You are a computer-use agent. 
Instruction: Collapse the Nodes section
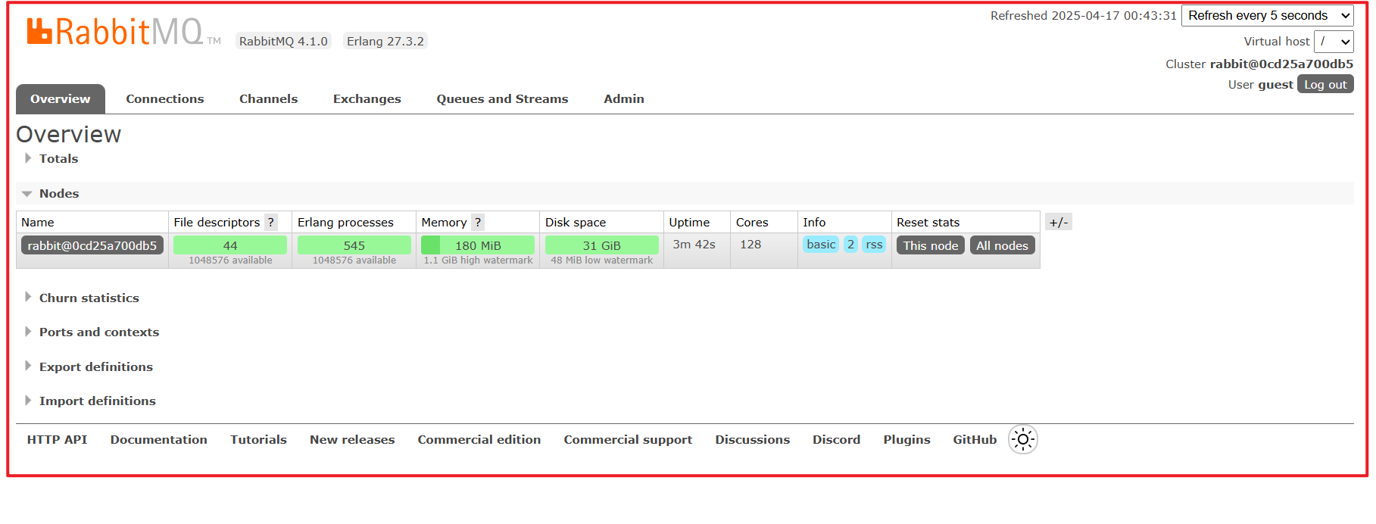(x=58, y=193)
